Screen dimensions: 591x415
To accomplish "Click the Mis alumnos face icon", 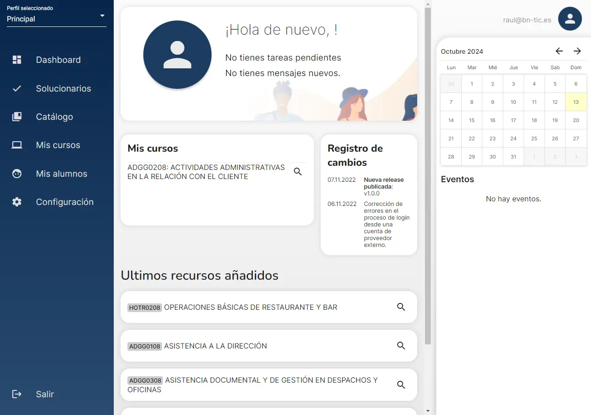I will (17, 174).
